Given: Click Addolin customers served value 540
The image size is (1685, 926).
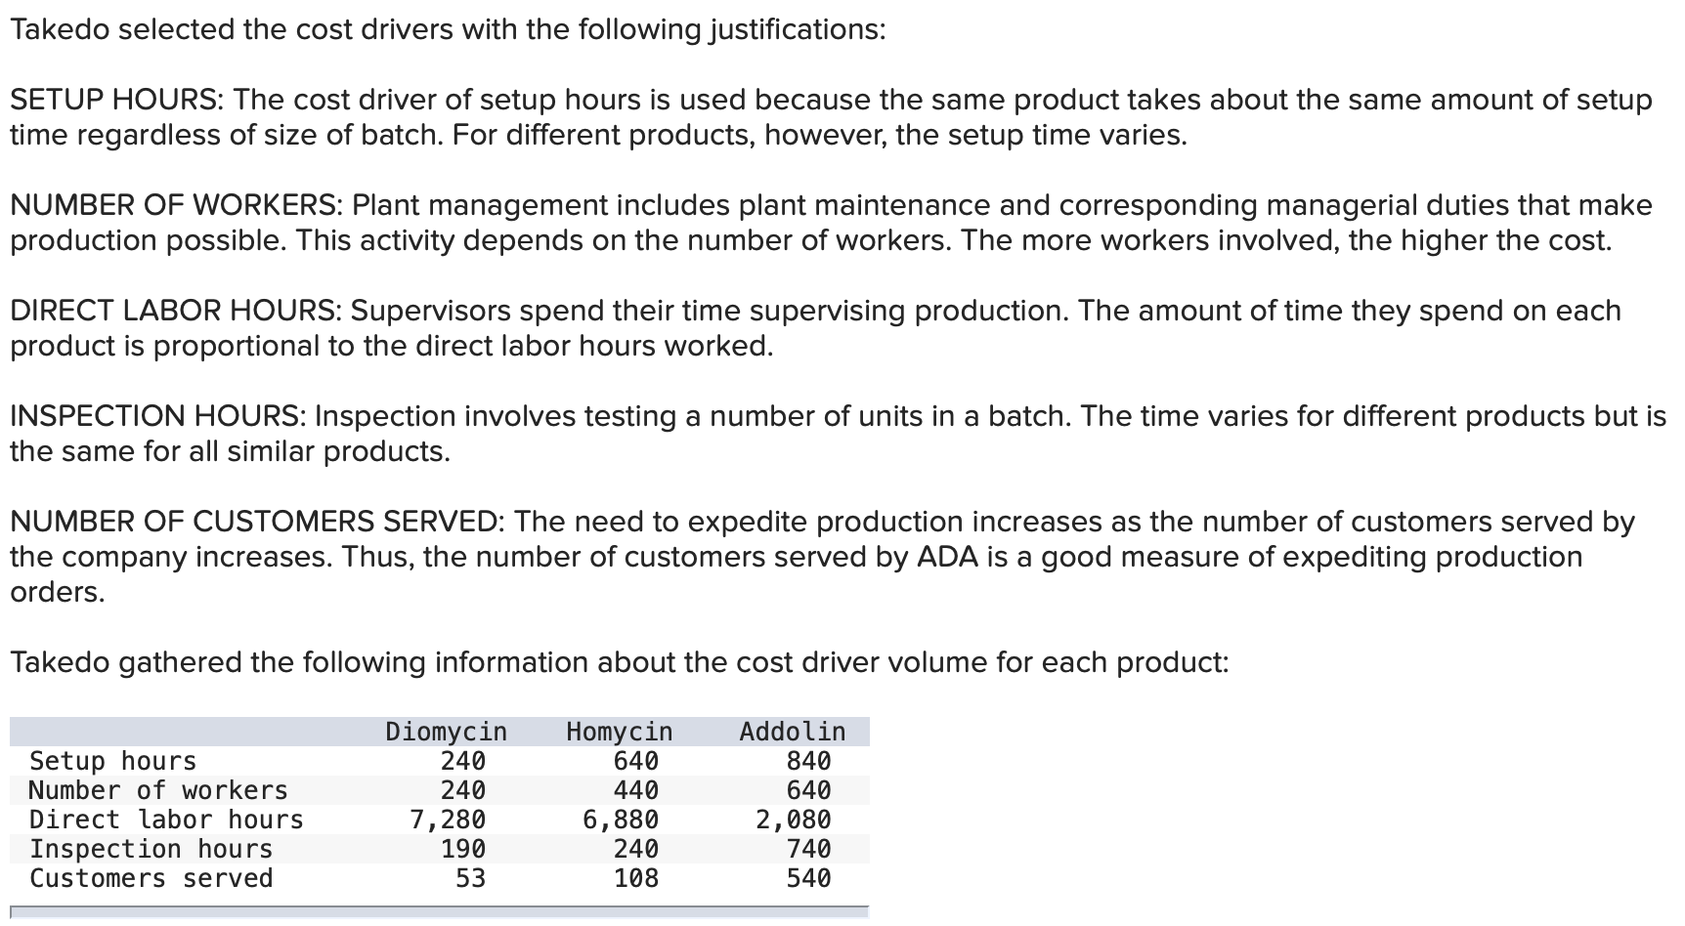Looking at the screenshot, I should coord(809,878).
